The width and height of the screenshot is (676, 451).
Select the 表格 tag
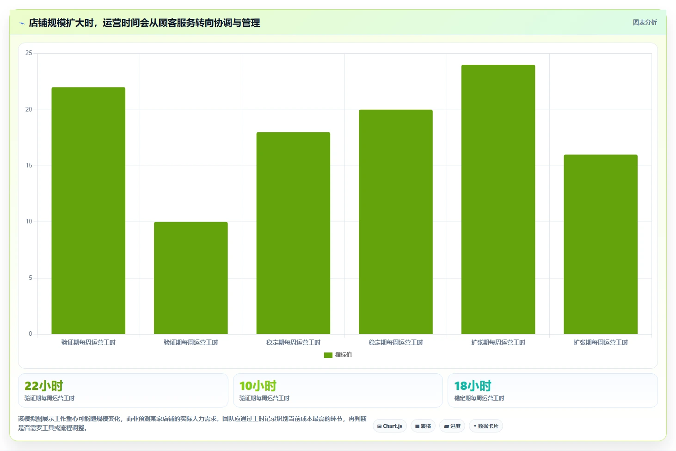423,426
